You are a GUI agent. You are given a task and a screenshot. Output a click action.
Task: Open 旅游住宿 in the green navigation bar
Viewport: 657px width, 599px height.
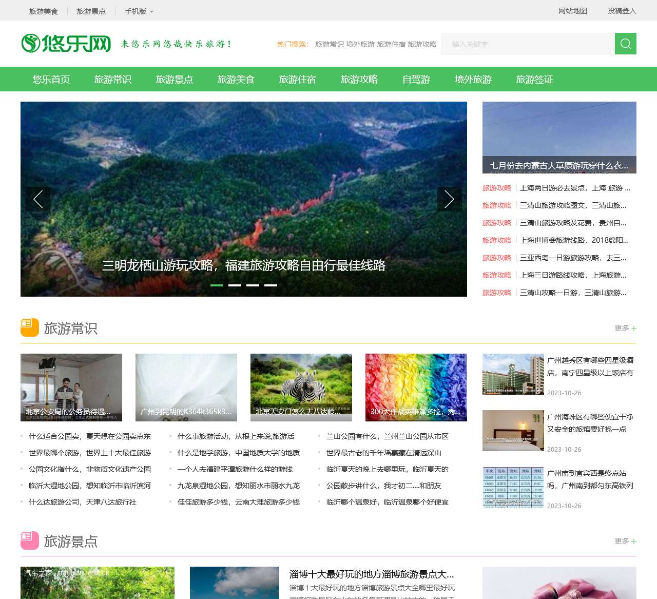[298, 79]
